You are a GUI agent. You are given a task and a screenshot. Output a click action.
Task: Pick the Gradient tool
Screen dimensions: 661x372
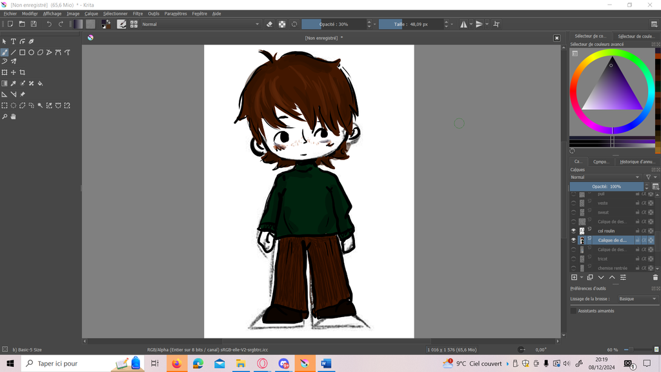click(5, 83)
